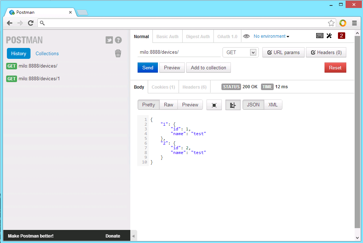Switch to the Normal auth tab
Screen dimensions: 363x243
[141, 37]
